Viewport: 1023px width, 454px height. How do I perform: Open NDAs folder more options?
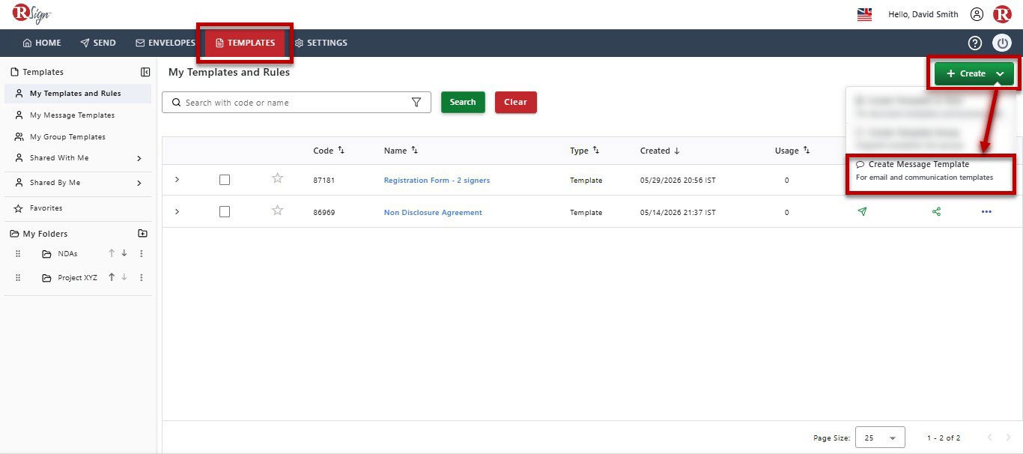click(142, 254)
